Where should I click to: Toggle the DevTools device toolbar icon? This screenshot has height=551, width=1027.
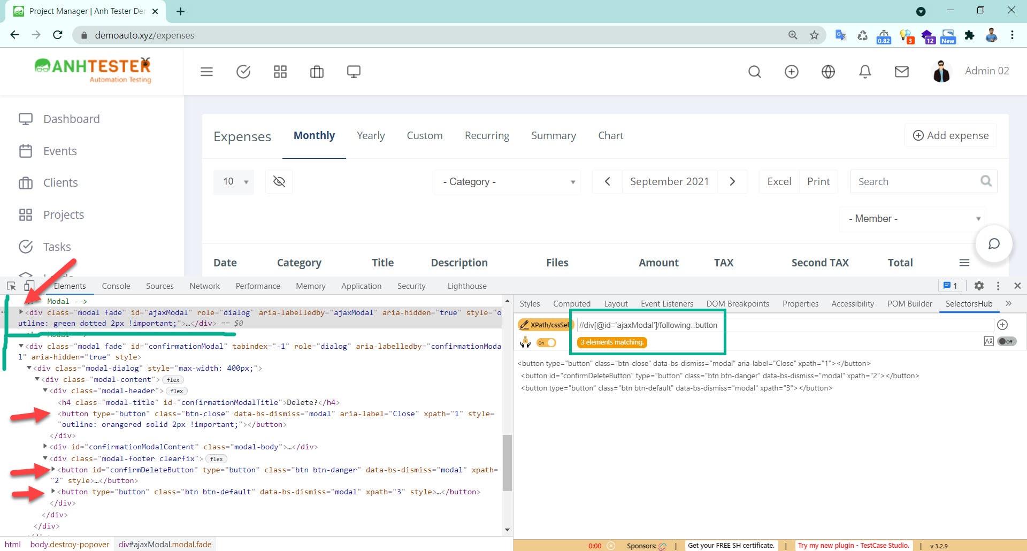(x=29, y=286)
